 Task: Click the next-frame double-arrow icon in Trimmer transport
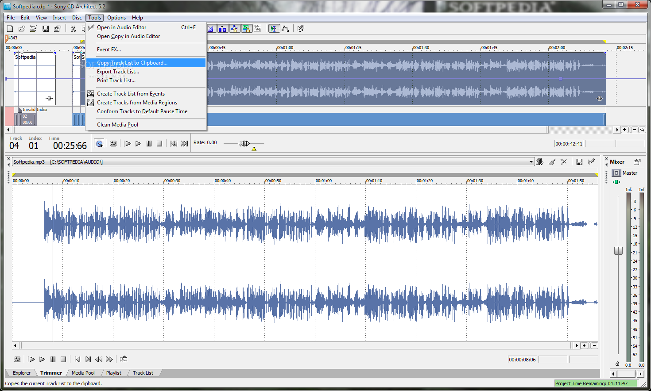109,360
